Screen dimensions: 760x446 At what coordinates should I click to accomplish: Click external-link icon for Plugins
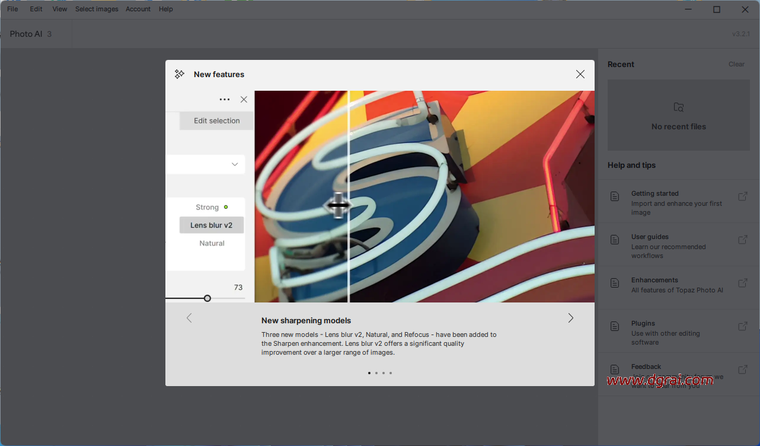click(742, 326)
